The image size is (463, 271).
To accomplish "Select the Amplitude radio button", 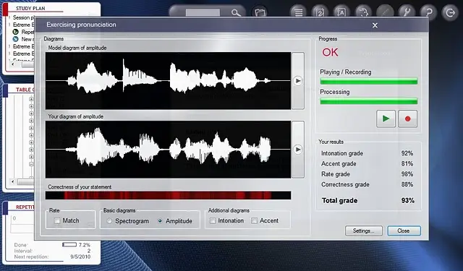I will pyautogui.click(x=160, y=221).
